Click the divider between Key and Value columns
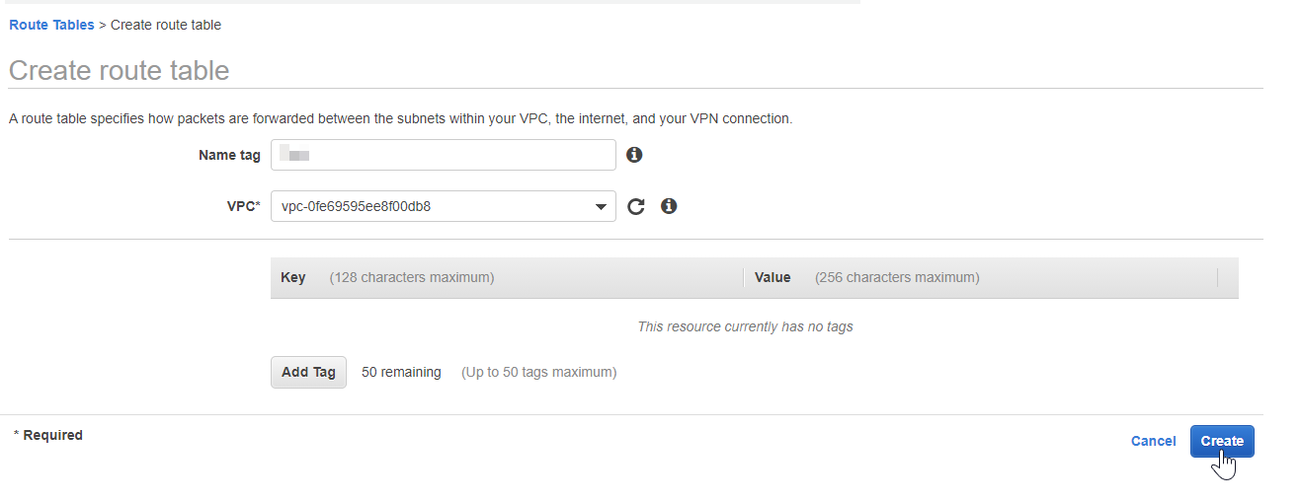The height and width of the screenshot is (502, 1301). tap(743, 278)
